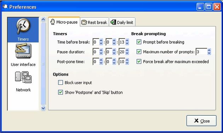Disable Prompt before breaking checkbox
Screen dimensions: 223x133
[x=139, y=42]
